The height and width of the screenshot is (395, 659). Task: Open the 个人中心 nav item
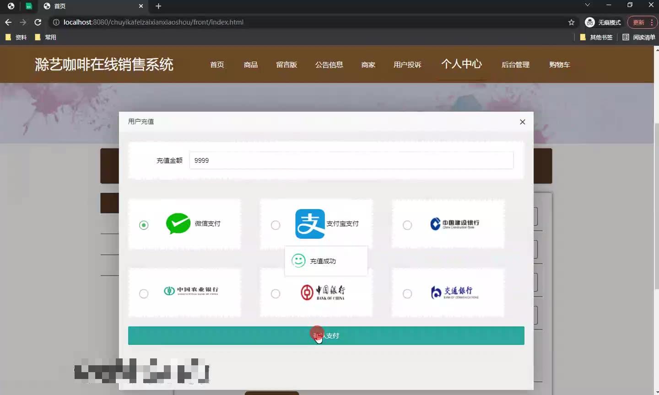[x=461, y=64]
